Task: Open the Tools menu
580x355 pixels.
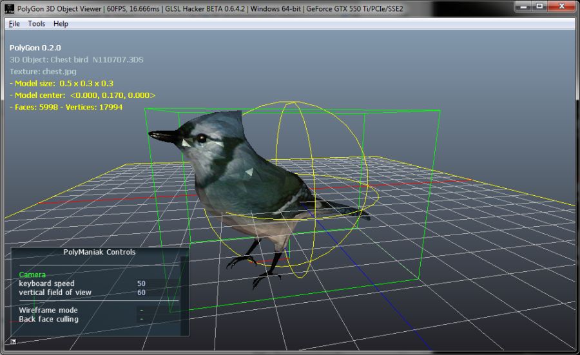Action: click(37, 24)
